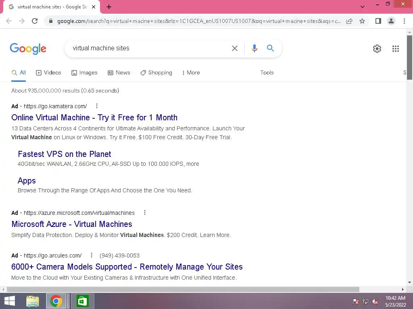
Task: Click the Action Center flag tray icon
Action: point(355,301)
